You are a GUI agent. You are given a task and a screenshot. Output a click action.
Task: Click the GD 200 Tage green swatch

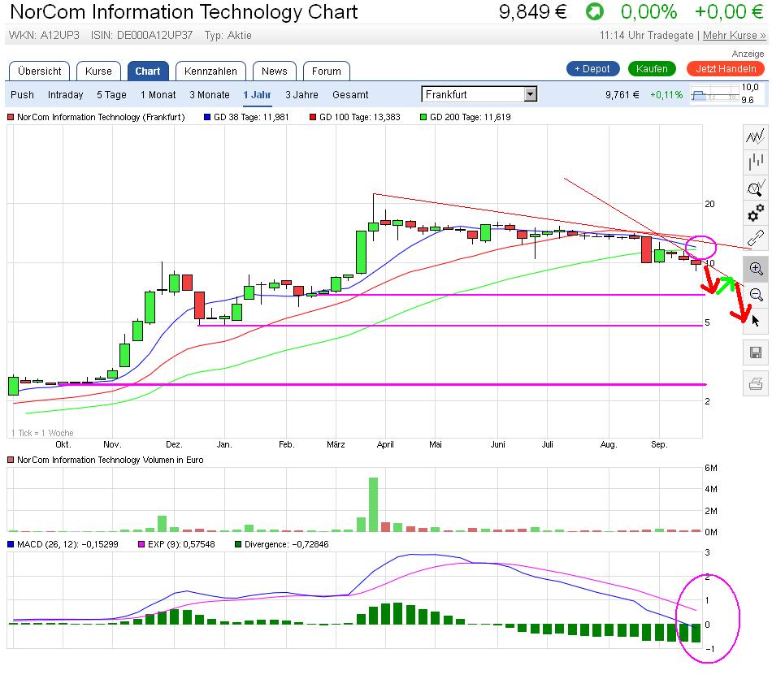click(x=423, y=117)
